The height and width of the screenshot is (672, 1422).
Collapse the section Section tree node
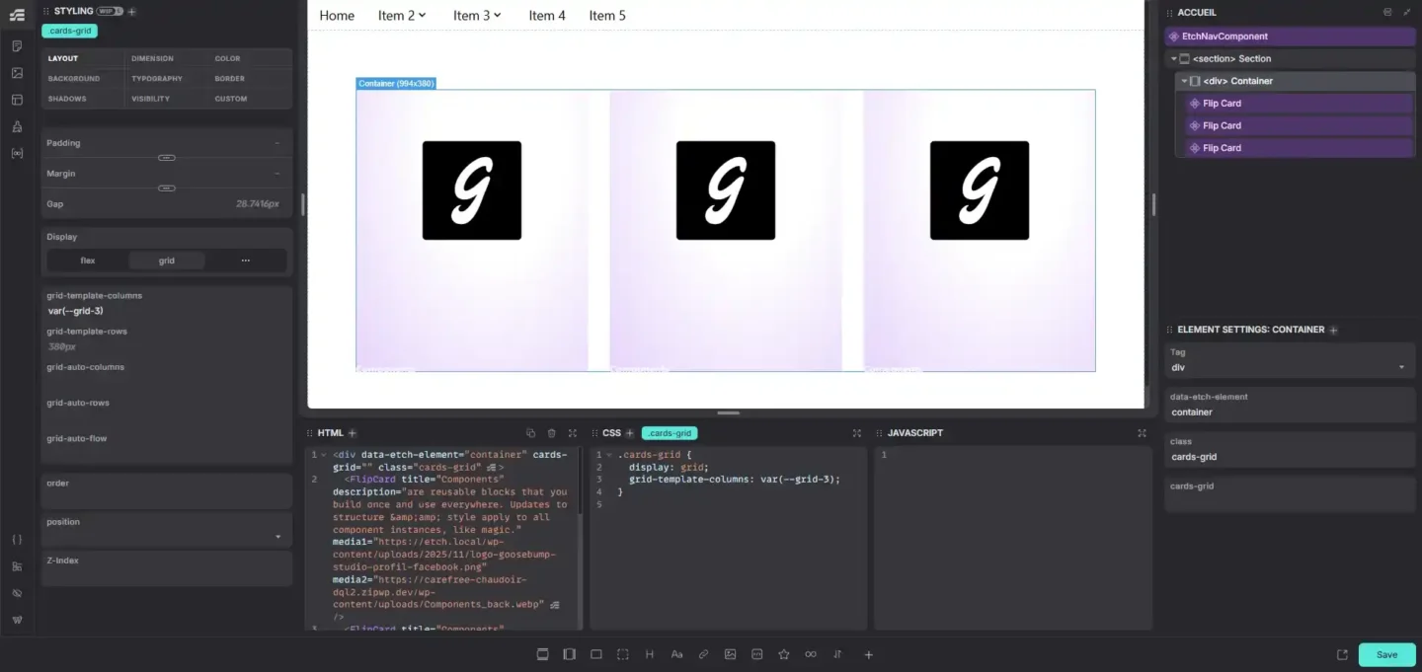1174,59
